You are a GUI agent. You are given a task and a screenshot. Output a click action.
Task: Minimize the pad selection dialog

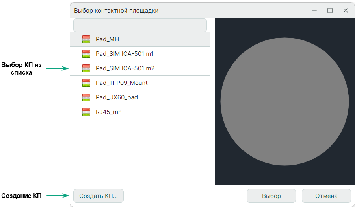click(x=314, y=11)
